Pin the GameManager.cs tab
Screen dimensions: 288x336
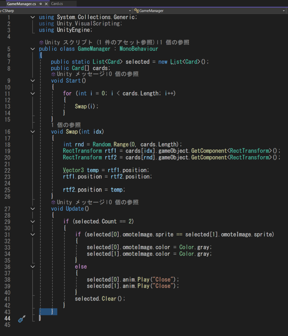coord(40,4)
